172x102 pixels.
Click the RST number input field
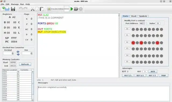click(x=145, y=71)
